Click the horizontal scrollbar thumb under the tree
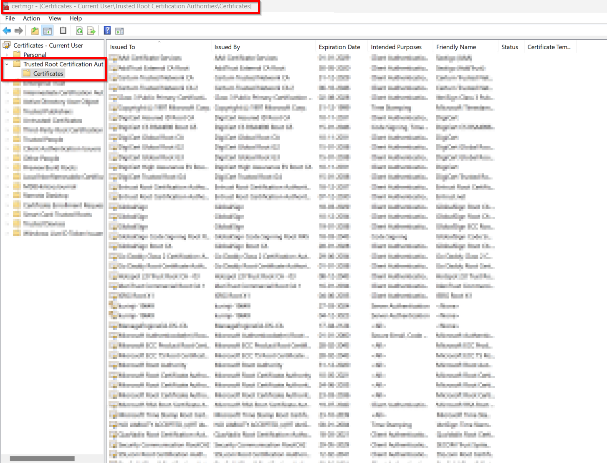Screen dimensions: 607x463 point(42,458)
